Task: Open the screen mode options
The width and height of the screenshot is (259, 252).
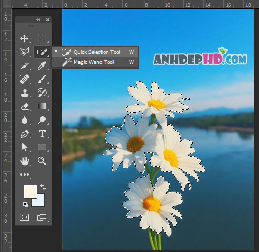Action: coord(42,217)
